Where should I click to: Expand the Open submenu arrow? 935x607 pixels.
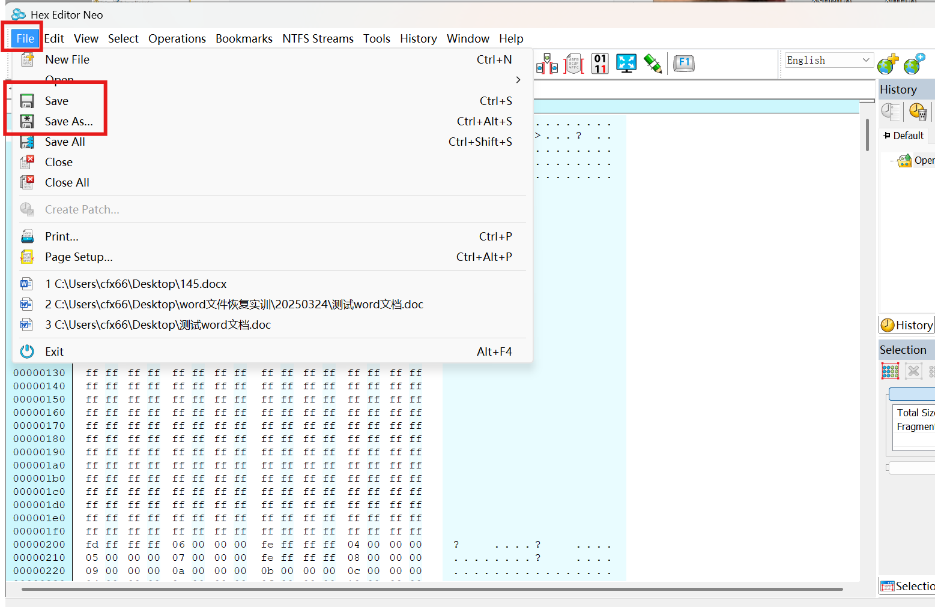[518, 80]
